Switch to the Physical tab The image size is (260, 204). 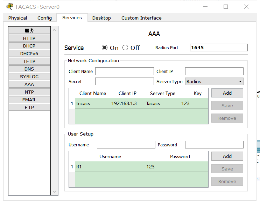pos(17,18)
